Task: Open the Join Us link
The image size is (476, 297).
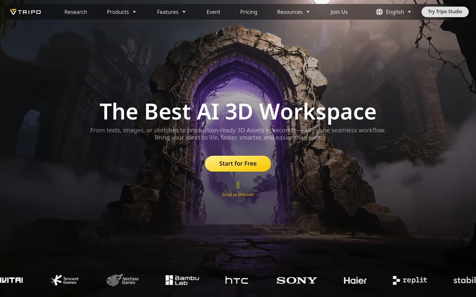Action: point(339,12)
